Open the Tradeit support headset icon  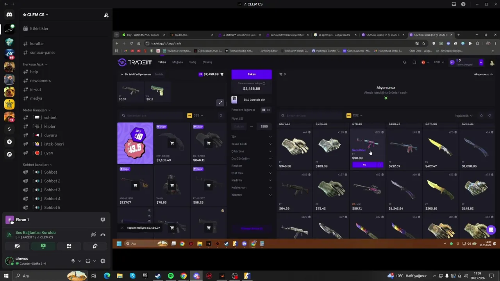405,62
